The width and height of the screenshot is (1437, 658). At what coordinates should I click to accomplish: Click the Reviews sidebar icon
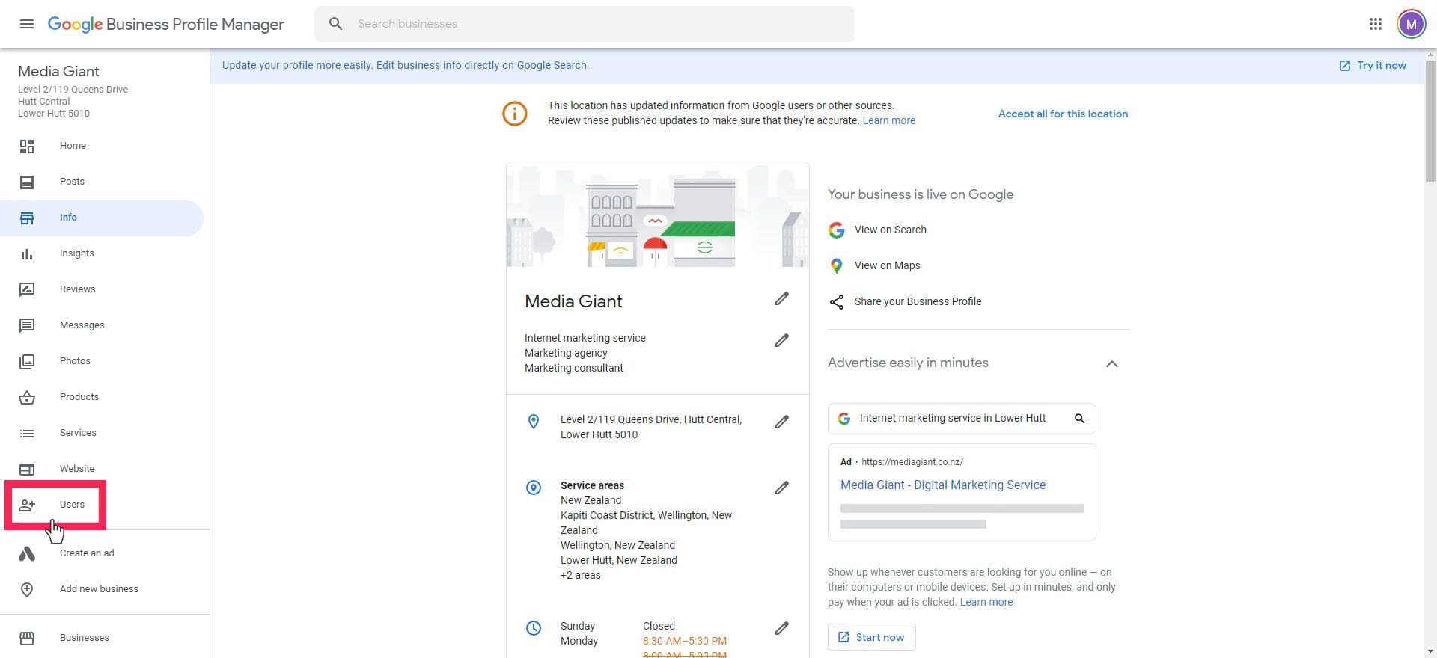[x=27, y=289]
